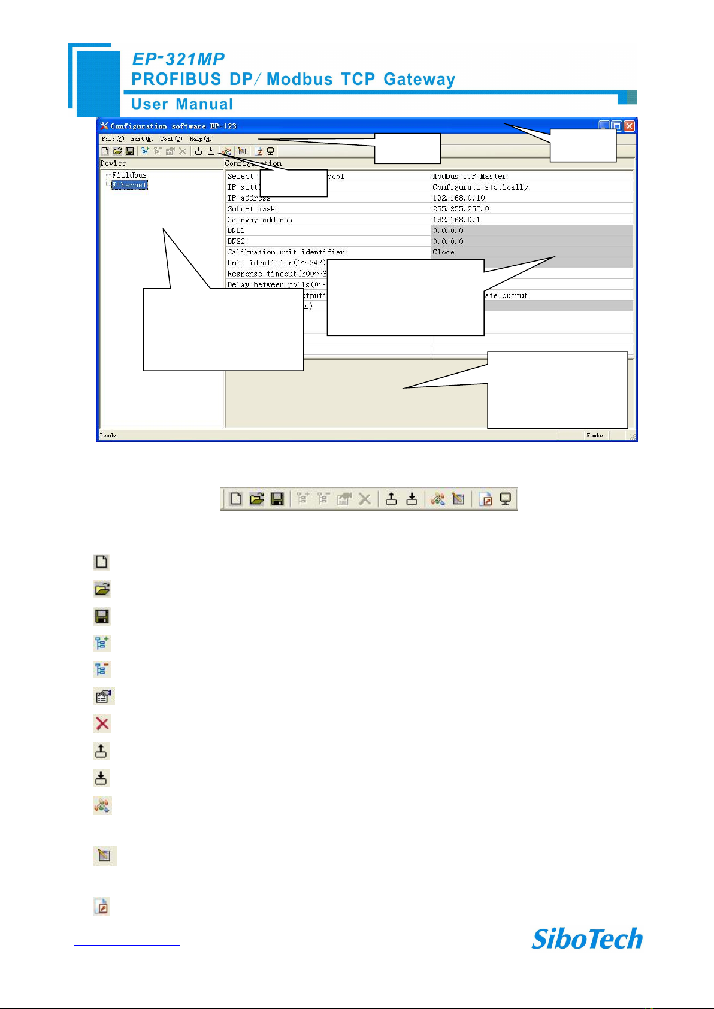Click Export document icon in the enlarged toolbar strip

pyautogui.click(x=486, y=499)
